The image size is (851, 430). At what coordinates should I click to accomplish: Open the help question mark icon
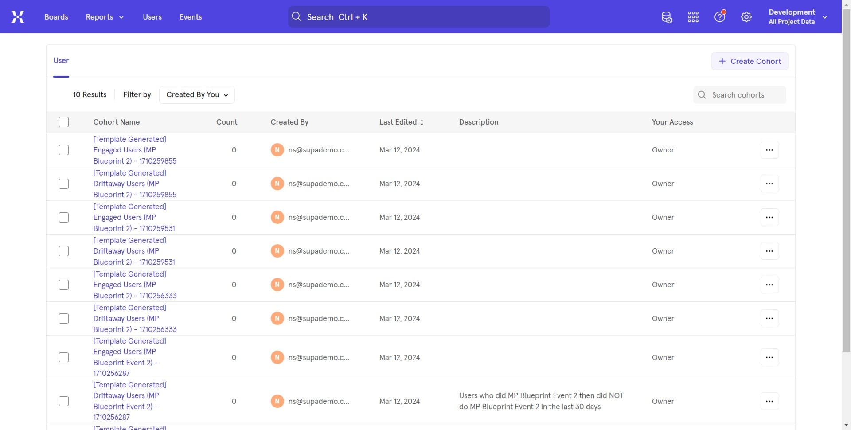(719, 17)
